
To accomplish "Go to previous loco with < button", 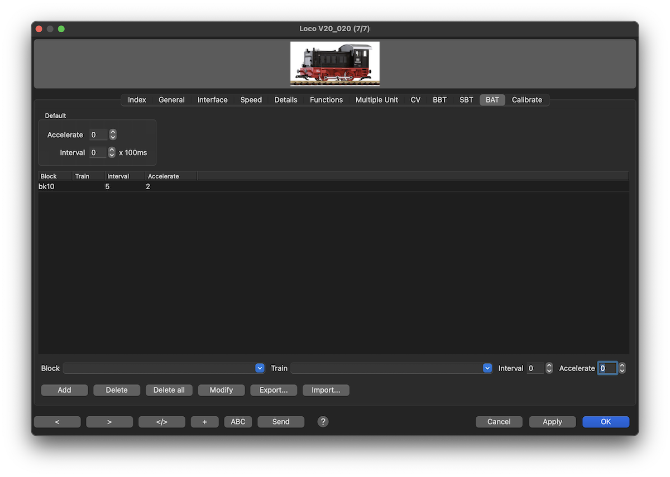I will pos(57,422).
